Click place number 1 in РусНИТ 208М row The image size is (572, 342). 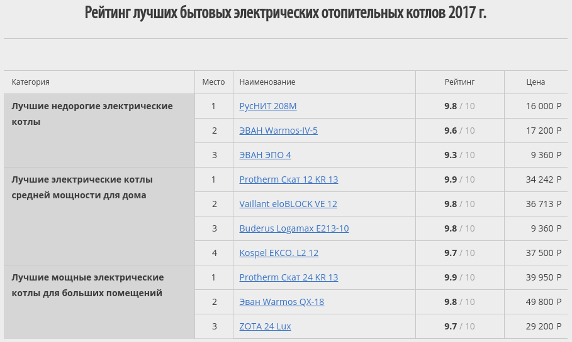point(213,106)
